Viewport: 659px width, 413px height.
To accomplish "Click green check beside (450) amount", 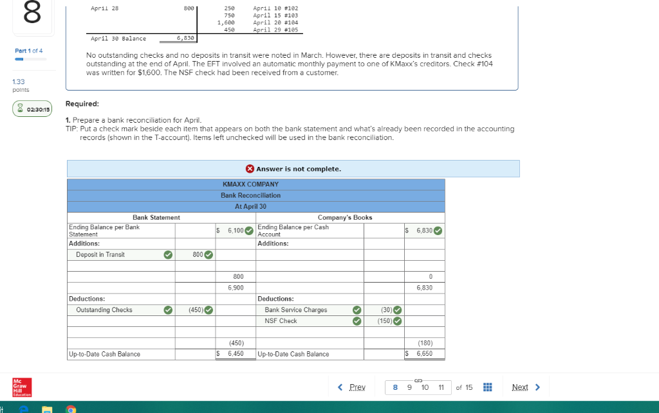I will [x=209, y=310].
